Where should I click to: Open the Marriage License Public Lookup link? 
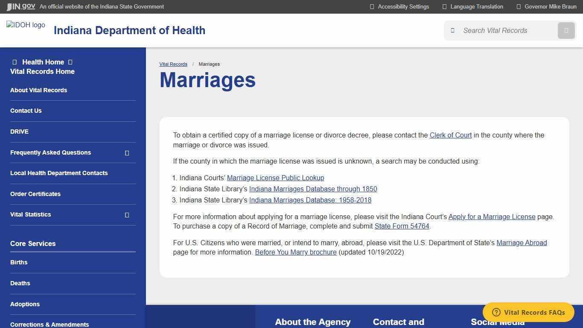275,178
